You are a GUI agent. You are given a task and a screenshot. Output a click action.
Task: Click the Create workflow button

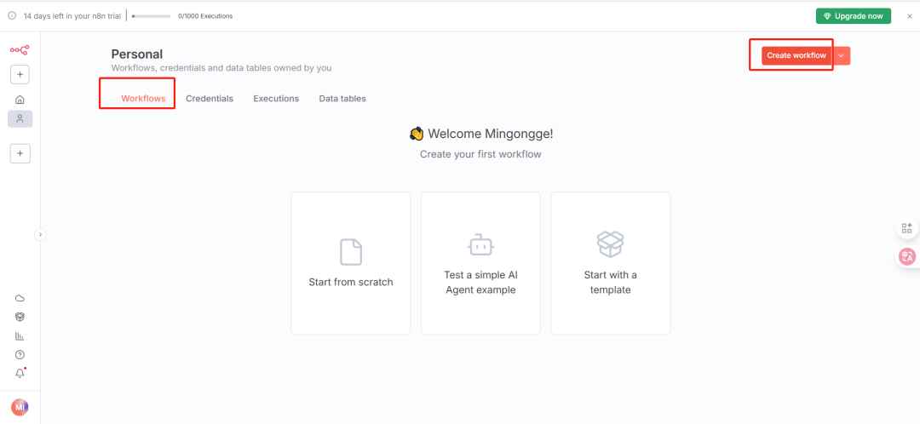[796, 55]
